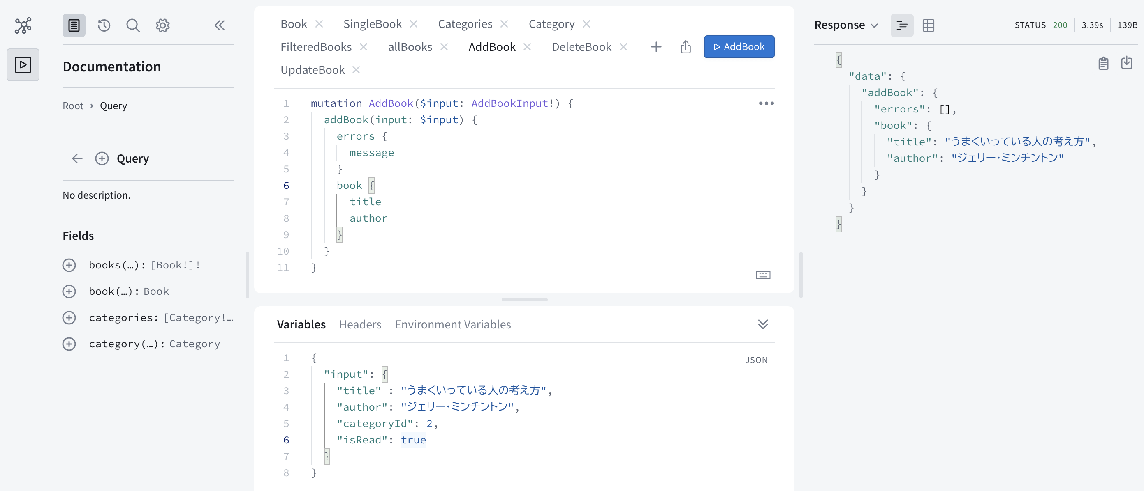
Task: Click line 6 book in operation editor
Action: (349, 186)
